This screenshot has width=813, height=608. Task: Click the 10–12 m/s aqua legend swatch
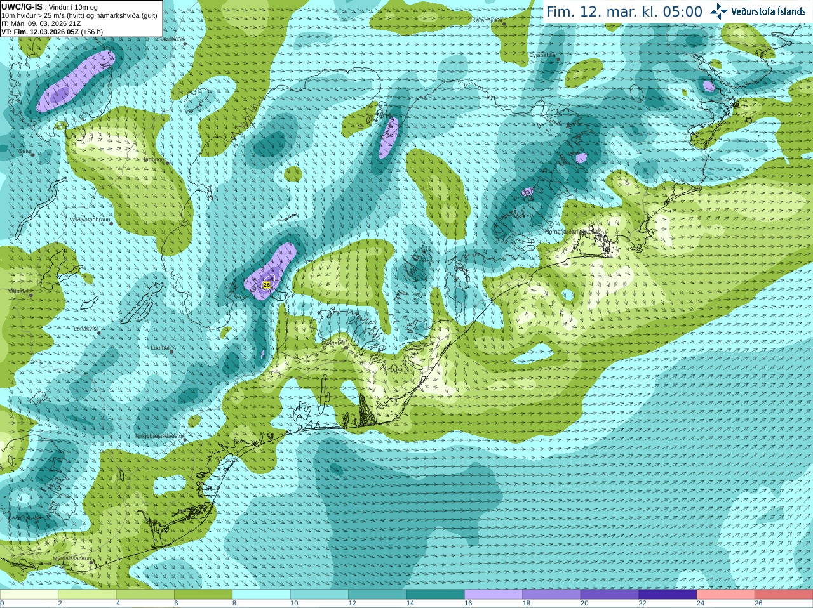tap(319, 595)
